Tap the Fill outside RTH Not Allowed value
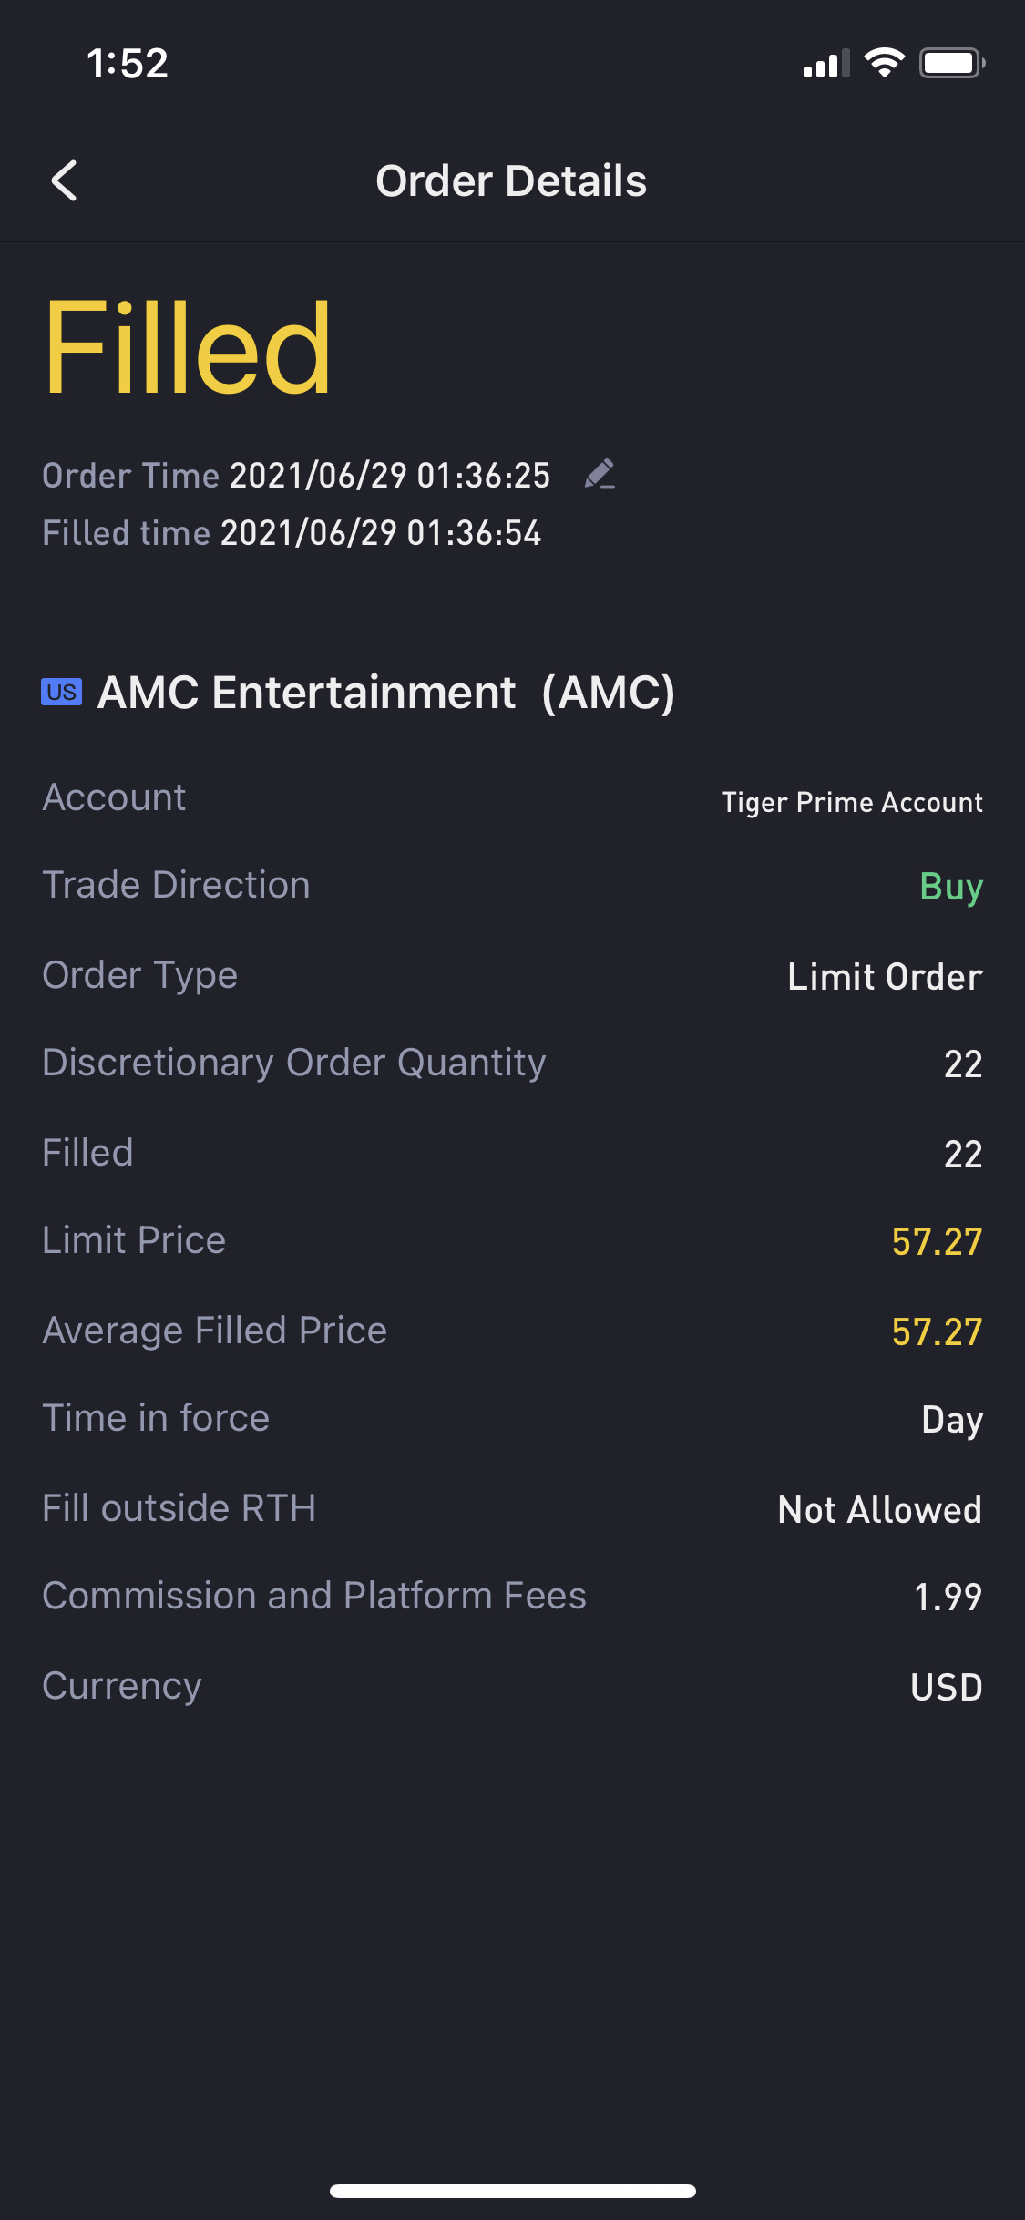Image resolution: width=1025 pixels, height=2220 pixels. (879, 1510)
